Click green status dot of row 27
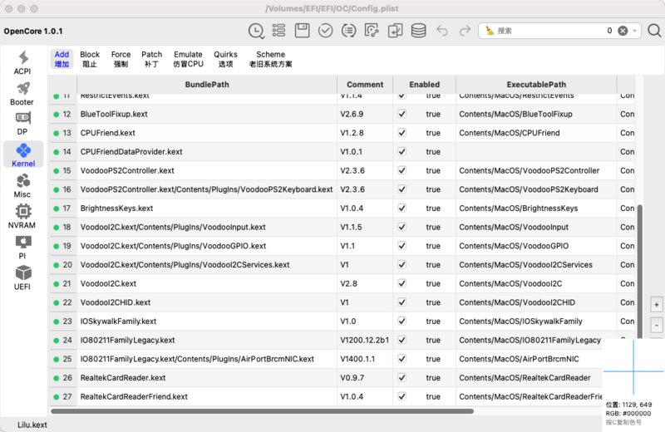Screen dimensions: 665x432 (56, 397)
